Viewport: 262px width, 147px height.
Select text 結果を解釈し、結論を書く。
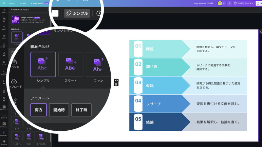pyautogui.click(x=218, y=122)
